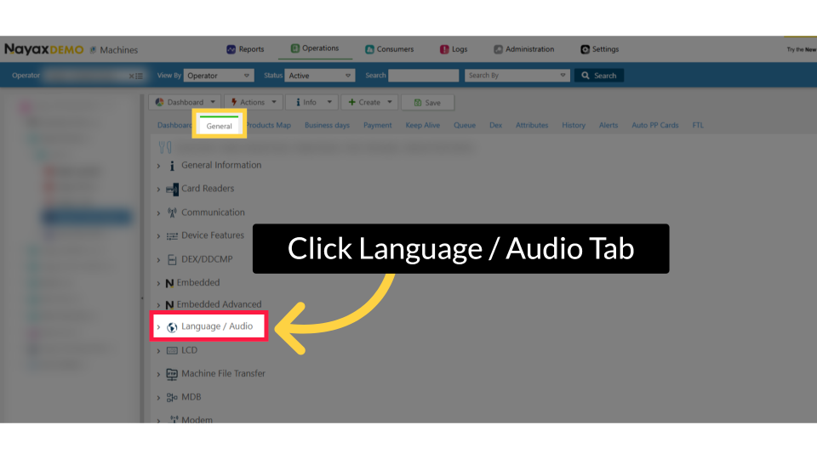Click the Language / Audio globe icon
The height and width of the screenshot is (459, 817).
tap(172, 326)
